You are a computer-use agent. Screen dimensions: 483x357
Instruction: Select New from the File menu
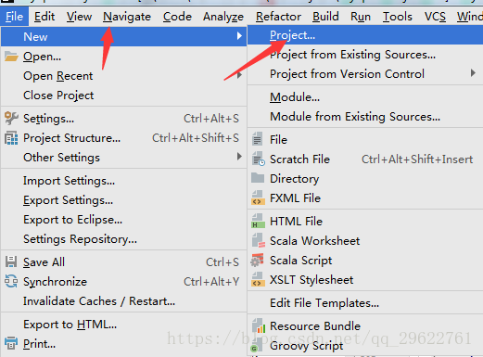(123, 36)
